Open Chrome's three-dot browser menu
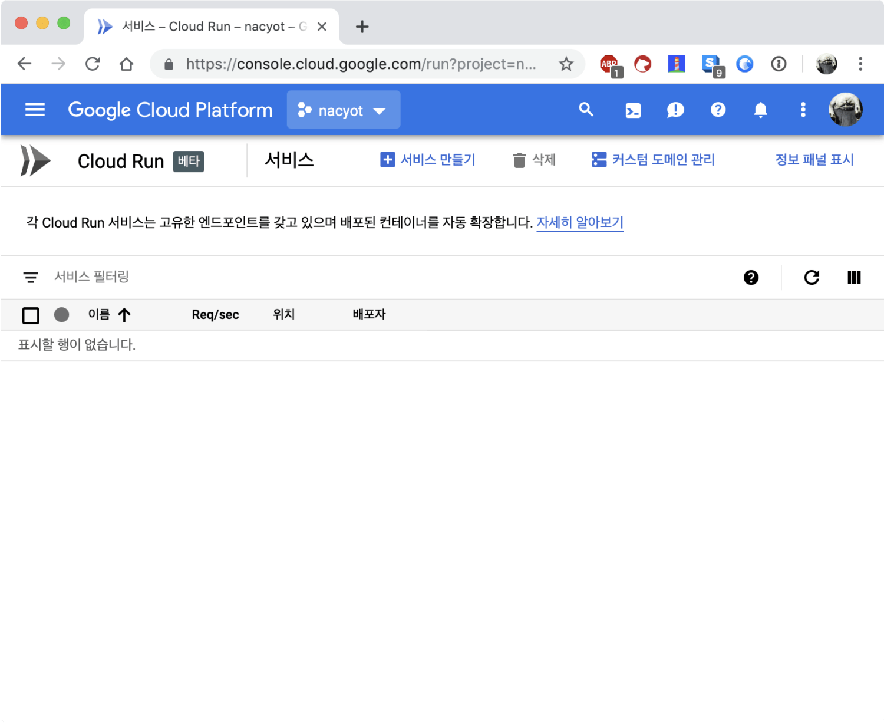Viewport: 884px width, 724px height. pyautogui.click(x=860, y=64)
